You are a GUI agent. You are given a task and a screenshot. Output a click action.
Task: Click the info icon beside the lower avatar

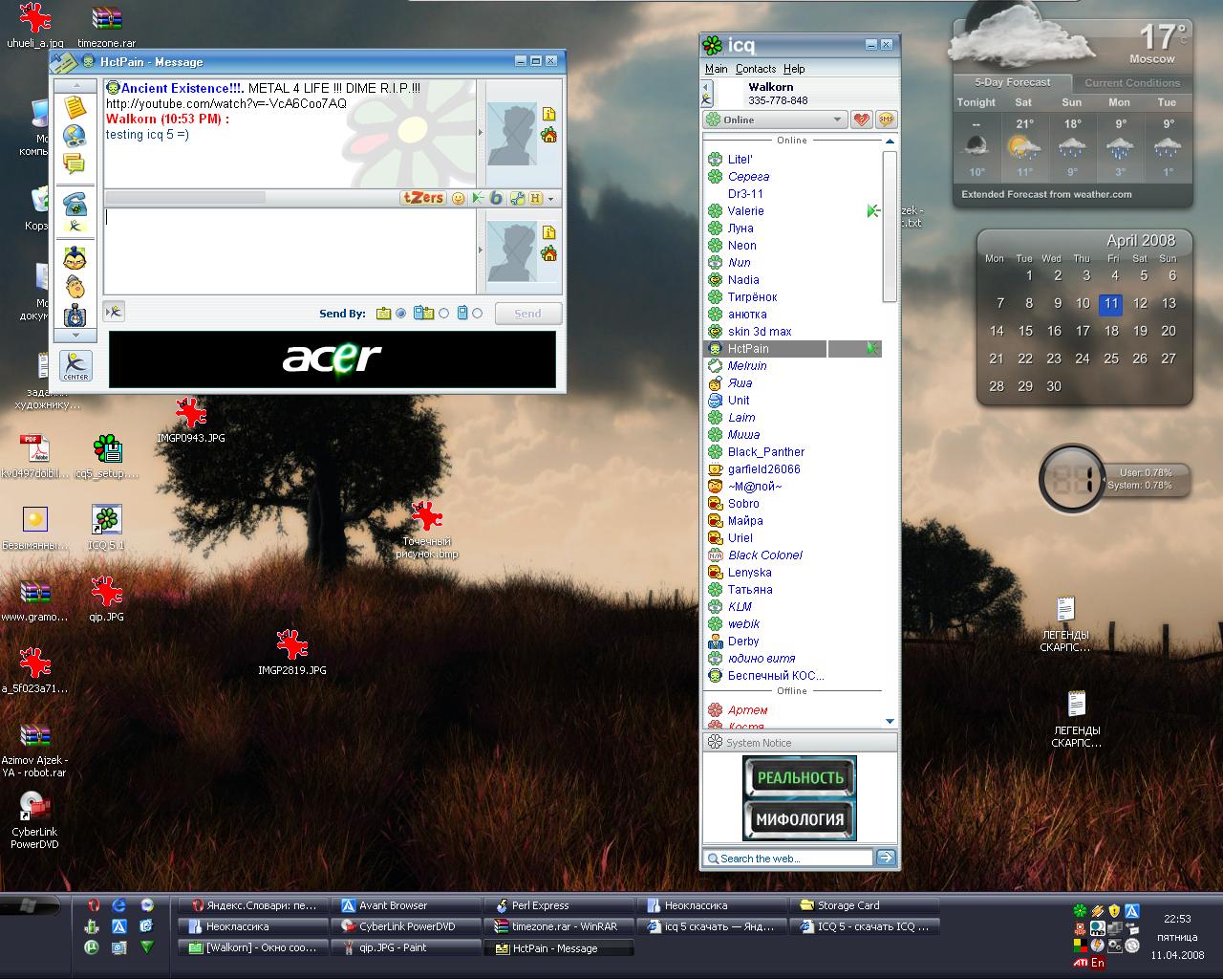(x=548, y=232)
